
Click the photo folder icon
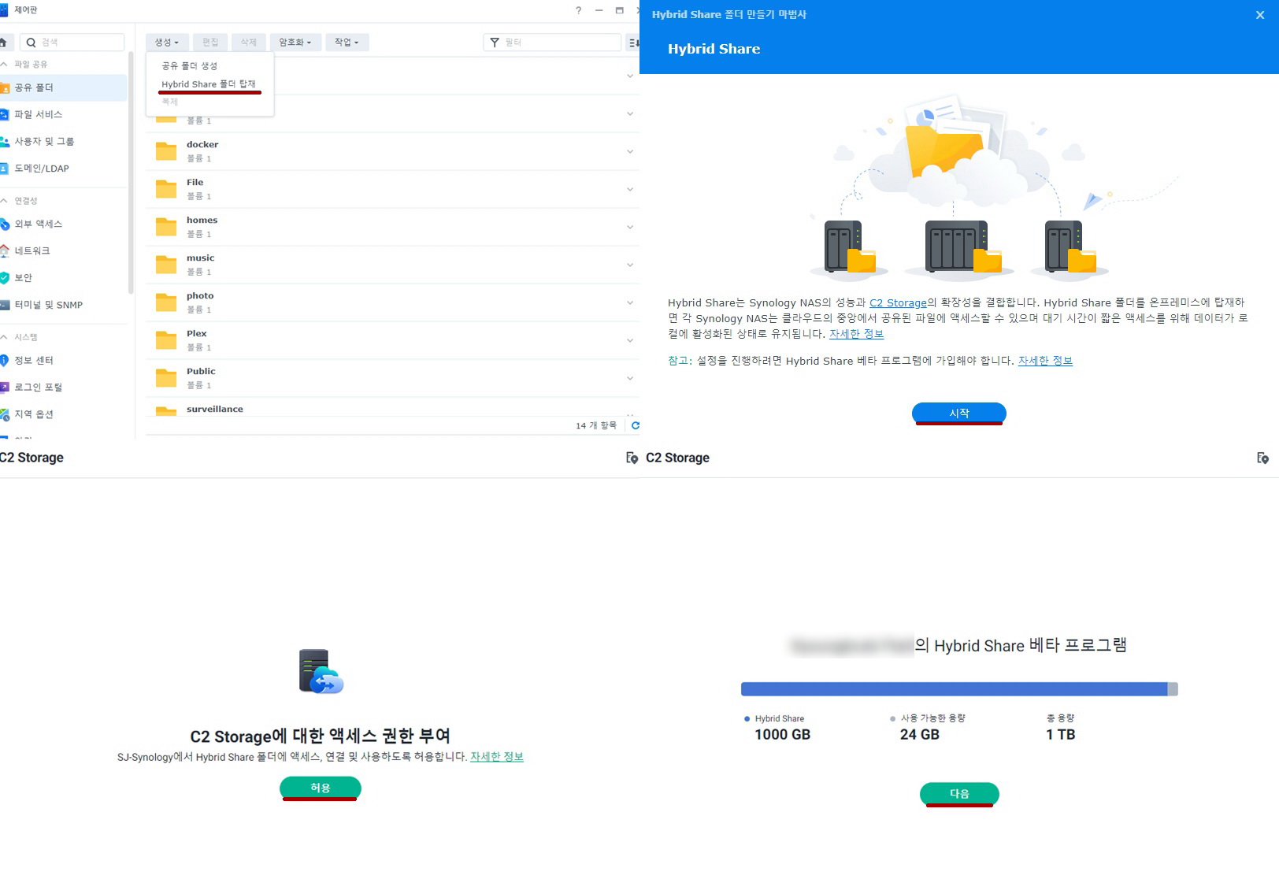tap(166, 302)
